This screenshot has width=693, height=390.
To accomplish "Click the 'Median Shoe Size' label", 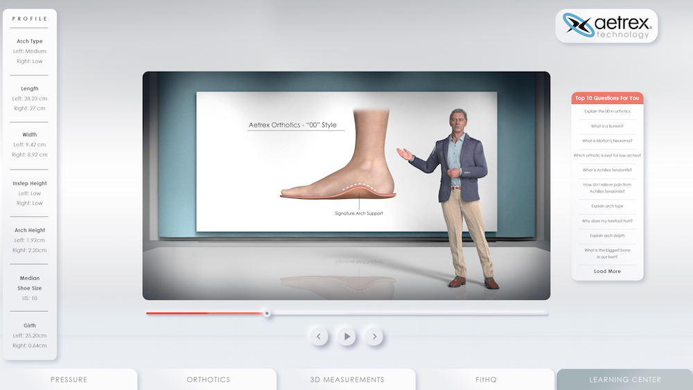I will tap(30, 283).
